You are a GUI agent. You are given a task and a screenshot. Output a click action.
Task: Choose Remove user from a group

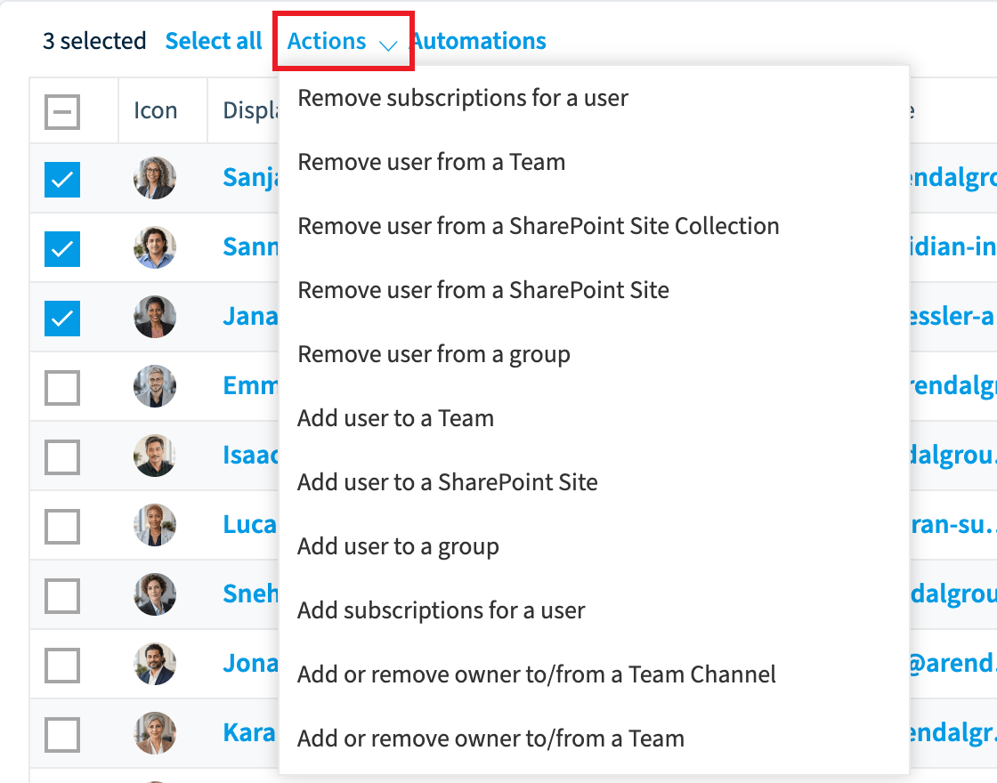tap(594, 355)
